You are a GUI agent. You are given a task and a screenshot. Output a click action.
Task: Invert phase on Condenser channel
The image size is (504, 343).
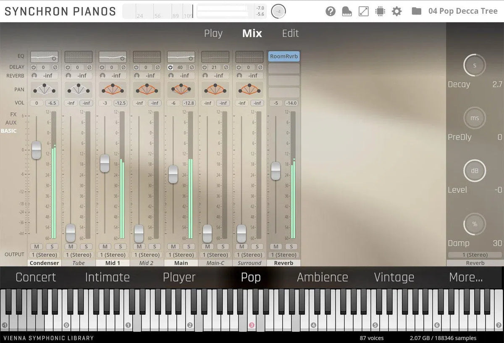[x=55, y=67]
